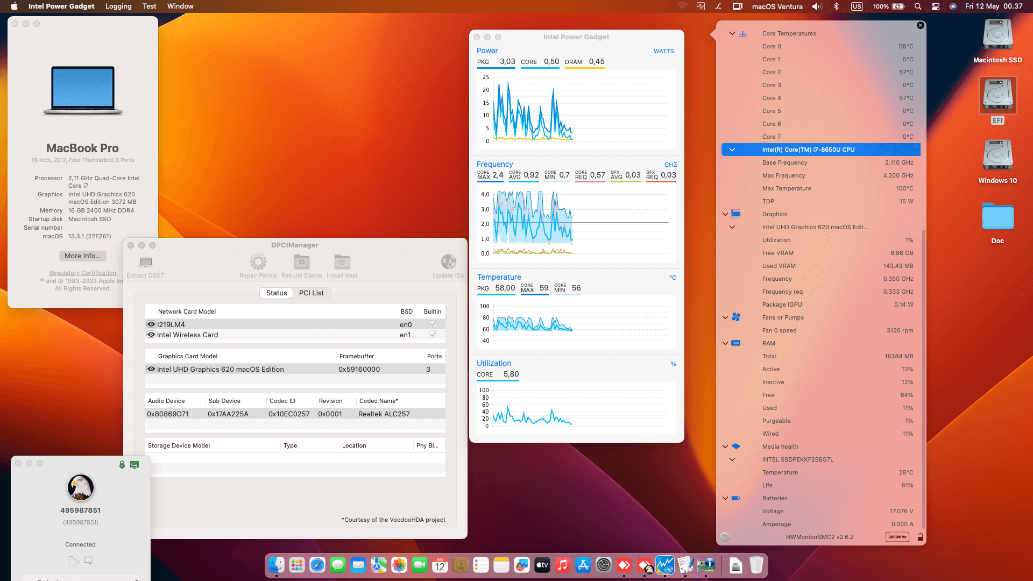Click eye icon beside Intel UHD Graphics 620
The width and height of the screenshot is (1033, 581).
(151, 369)
